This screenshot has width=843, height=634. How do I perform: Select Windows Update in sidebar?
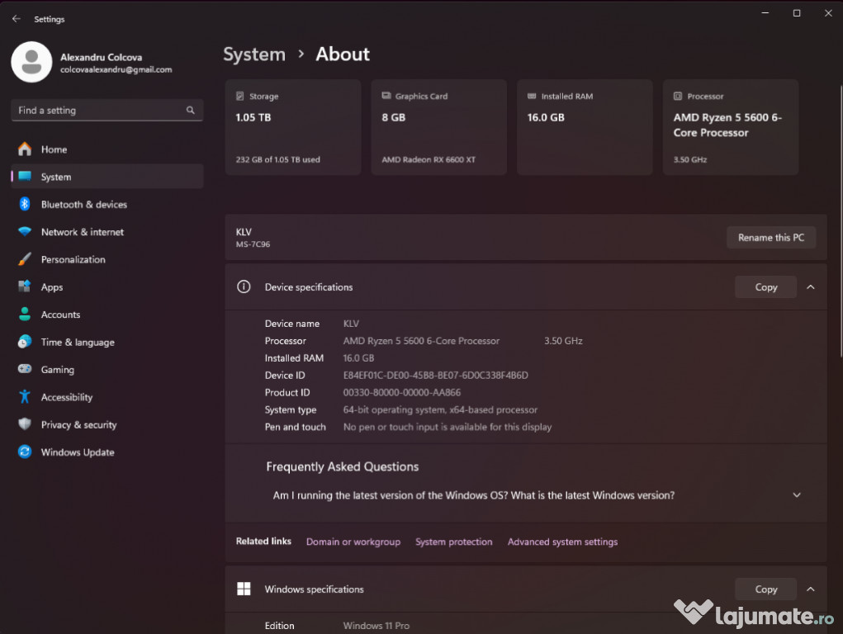(107, 452)
